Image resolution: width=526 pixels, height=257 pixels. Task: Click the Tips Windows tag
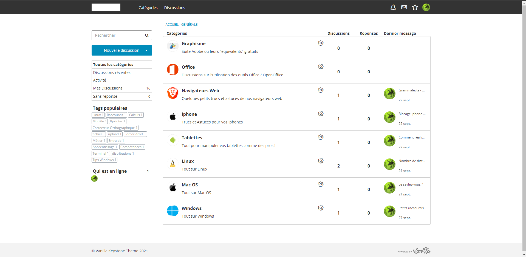tap(104, 160)
